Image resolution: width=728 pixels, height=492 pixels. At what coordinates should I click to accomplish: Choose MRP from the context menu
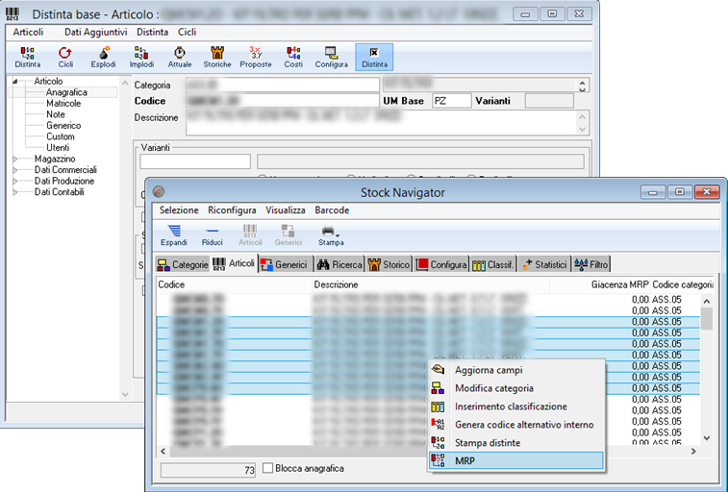click(515, 460)
